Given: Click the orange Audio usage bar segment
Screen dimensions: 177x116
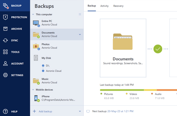Looking at the screenshot, I should coord(167,90).
